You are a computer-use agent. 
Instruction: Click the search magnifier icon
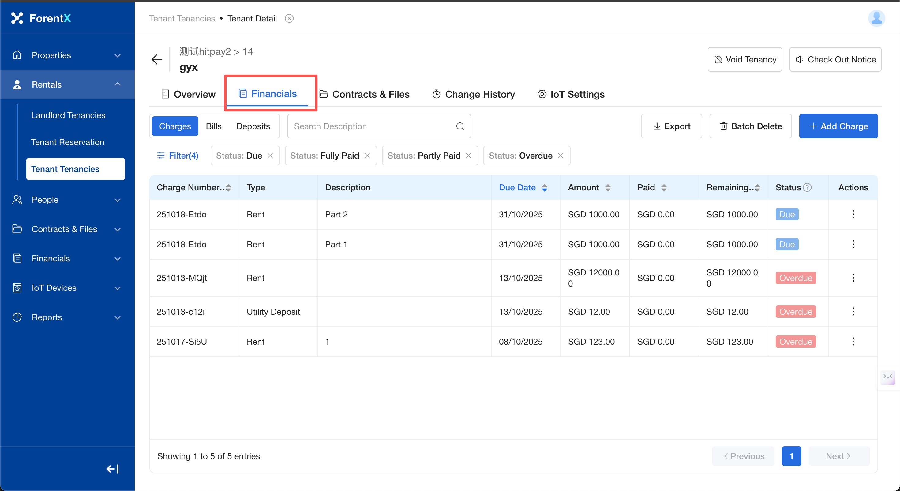460,126
